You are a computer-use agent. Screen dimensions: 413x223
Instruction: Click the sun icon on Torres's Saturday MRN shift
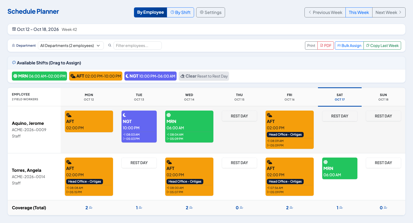326,162
